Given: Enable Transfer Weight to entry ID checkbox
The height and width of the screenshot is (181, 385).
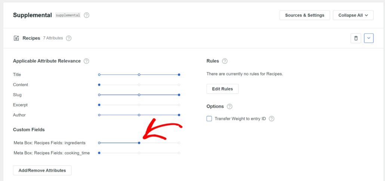Looking at the screenshot, I should [209, 119].
